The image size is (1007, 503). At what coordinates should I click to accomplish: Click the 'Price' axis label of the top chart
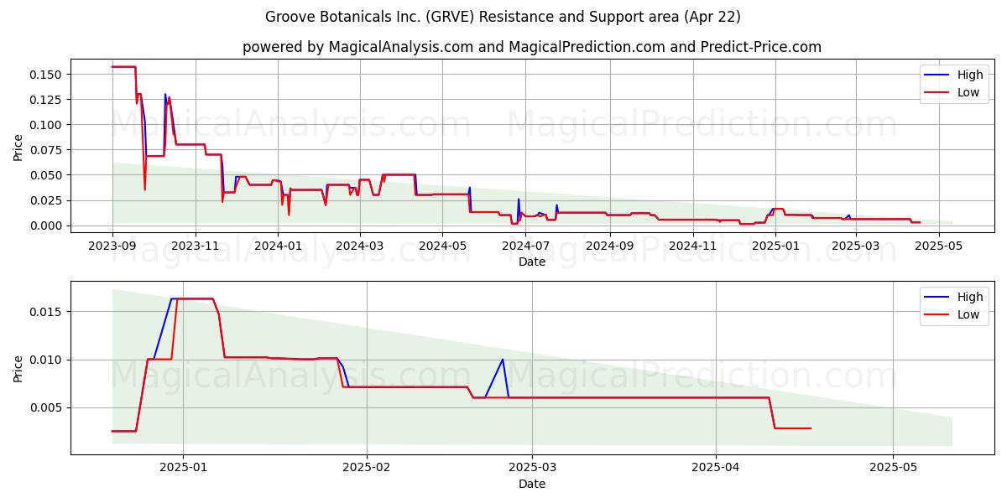coord(18,147)
